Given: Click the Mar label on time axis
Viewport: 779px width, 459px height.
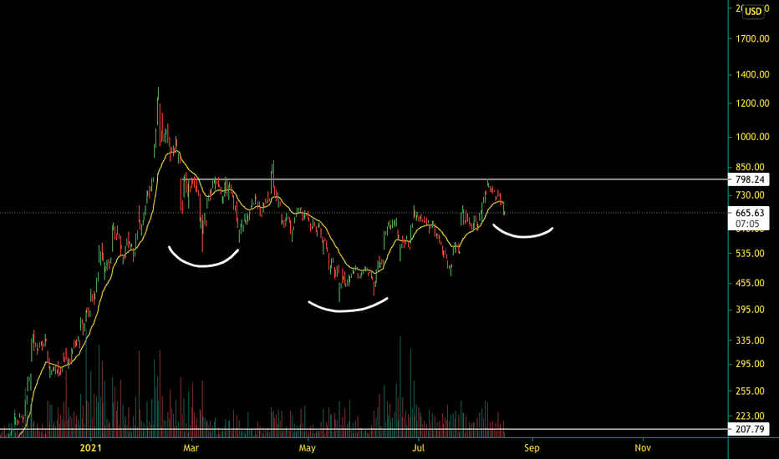Looking at the screenshot, I should [191, 448].
